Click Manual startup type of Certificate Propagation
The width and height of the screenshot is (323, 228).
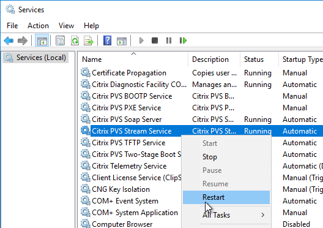(295, 73)
